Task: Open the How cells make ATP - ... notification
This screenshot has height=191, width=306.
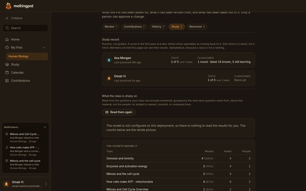Action: tap(25, 151)
